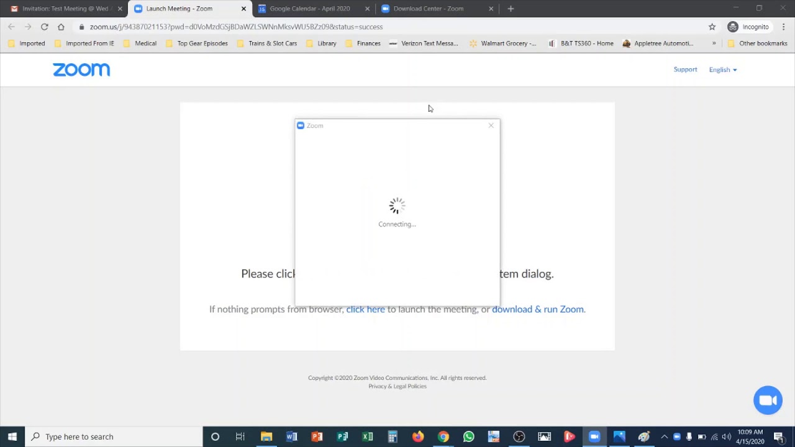Click the Type here to search box
The image size is (795, 447).
click(x=114, y=436)
